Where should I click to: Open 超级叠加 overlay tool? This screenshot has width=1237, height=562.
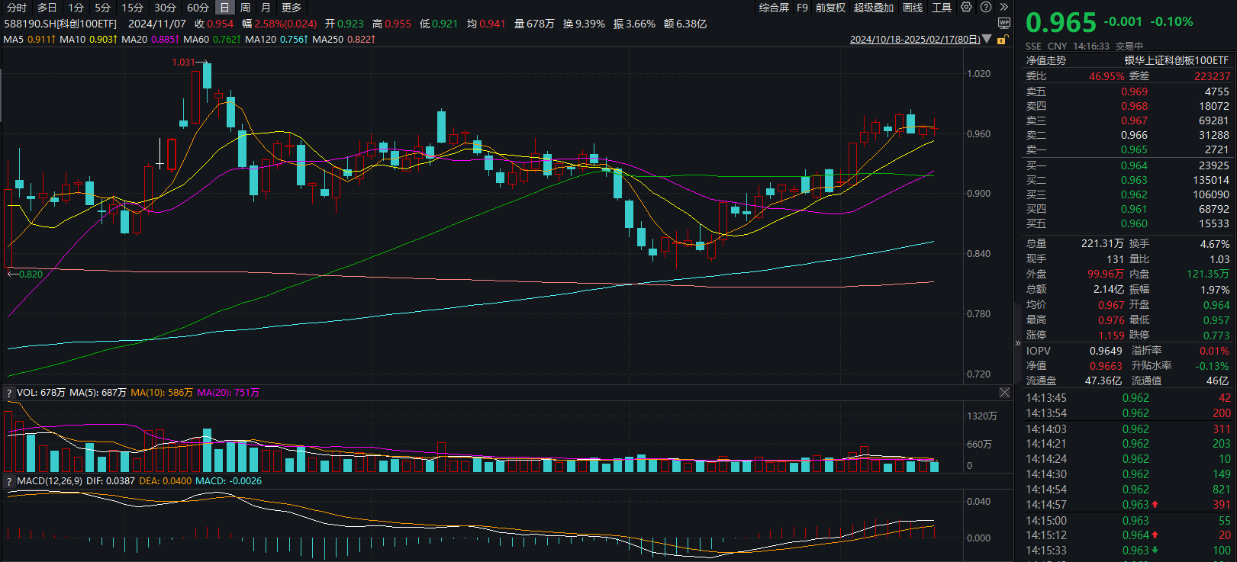pos(873,8)
